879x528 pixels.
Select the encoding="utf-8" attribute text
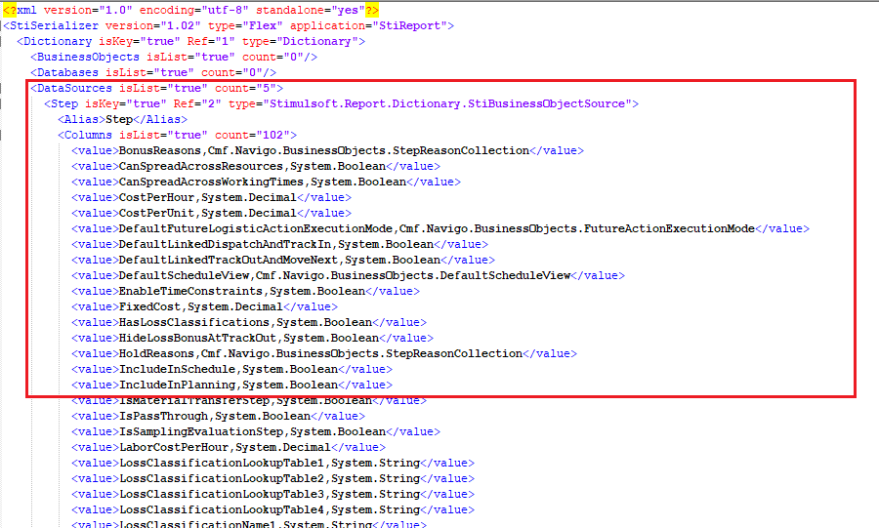coord(194,10)
